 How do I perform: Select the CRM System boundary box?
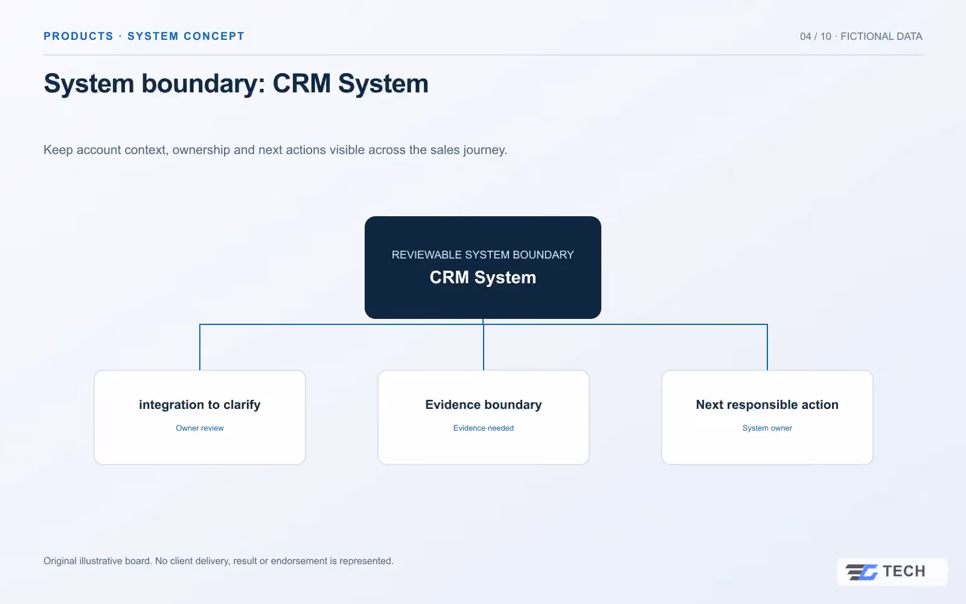tap(483, 268)
